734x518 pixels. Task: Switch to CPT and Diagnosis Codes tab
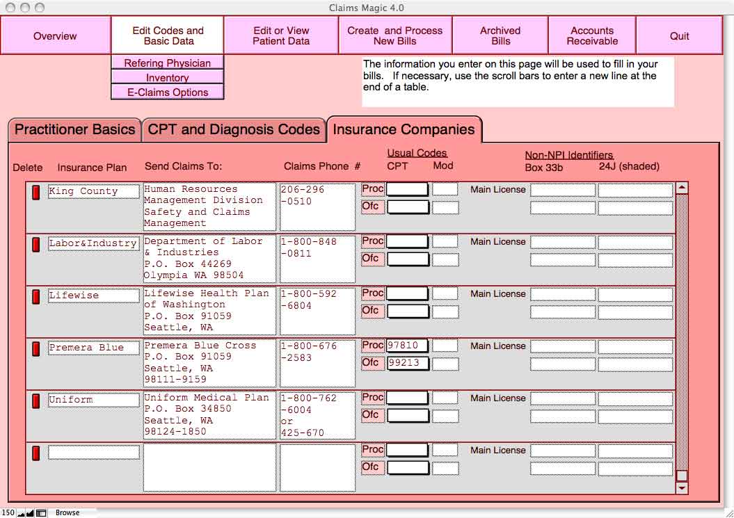point(234,129)
